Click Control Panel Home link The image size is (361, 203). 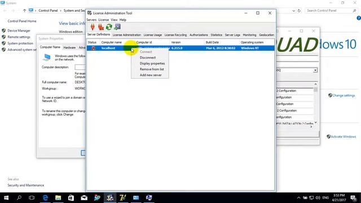(x=22, y=21)
